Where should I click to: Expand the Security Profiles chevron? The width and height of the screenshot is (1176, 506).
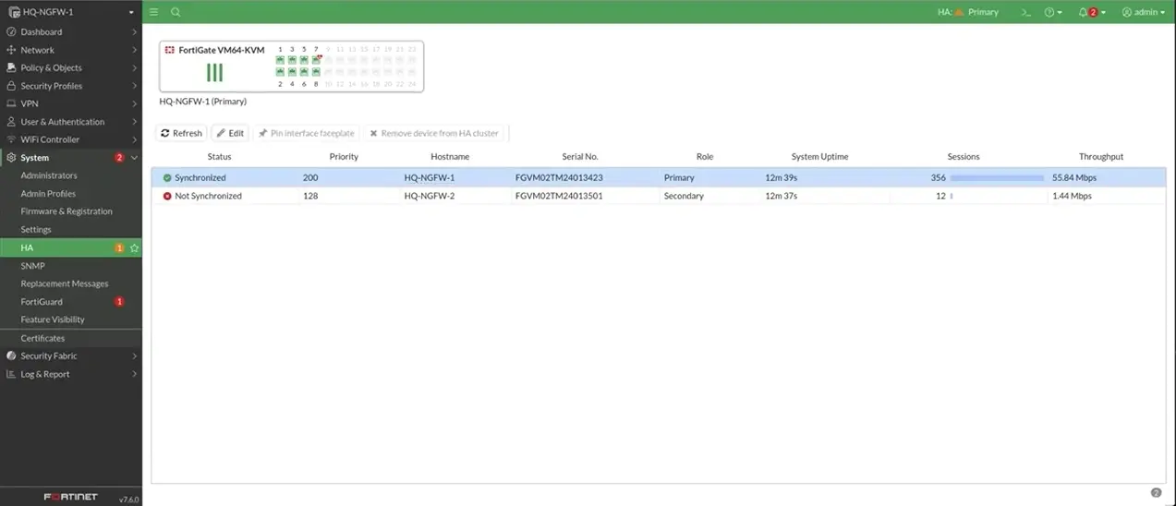tap(134, 86)
